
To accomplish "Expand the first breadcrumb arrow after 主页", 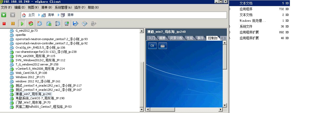I will point(39,15).
